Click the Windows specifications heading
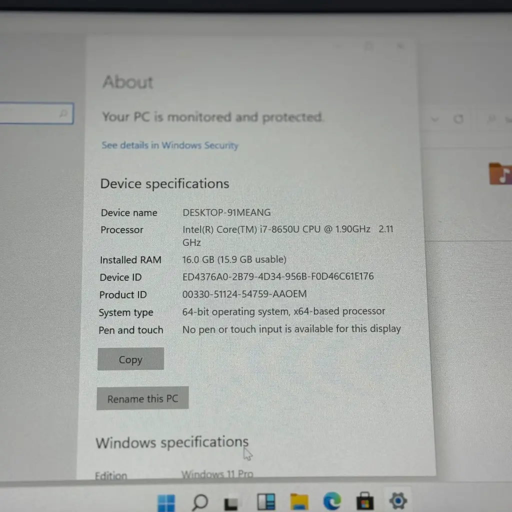This screenshot has height=512, width=512. point(172,443)
